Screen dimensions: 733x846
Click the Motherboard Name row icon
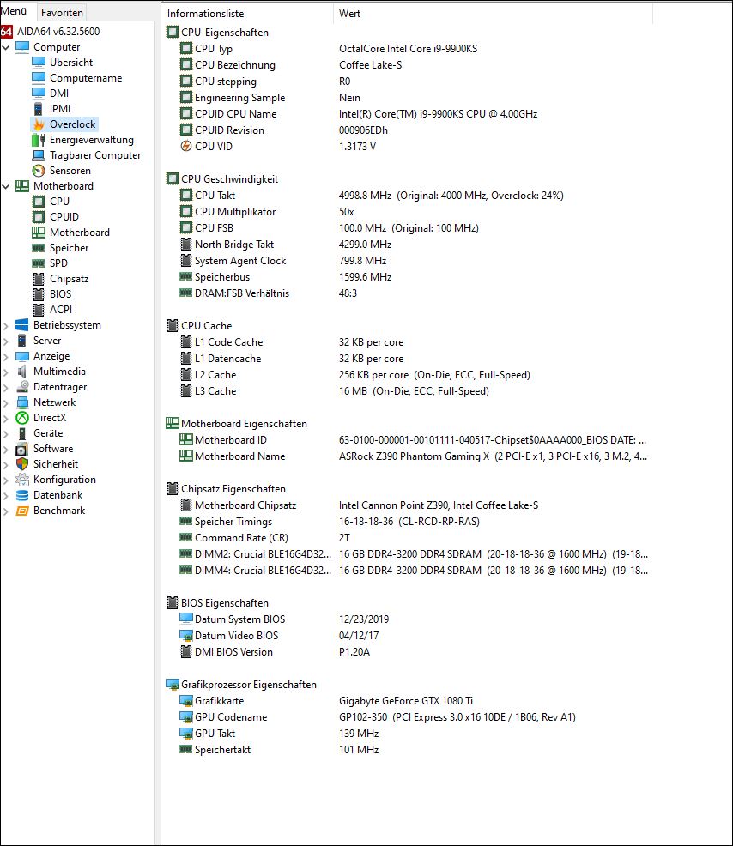185,456
